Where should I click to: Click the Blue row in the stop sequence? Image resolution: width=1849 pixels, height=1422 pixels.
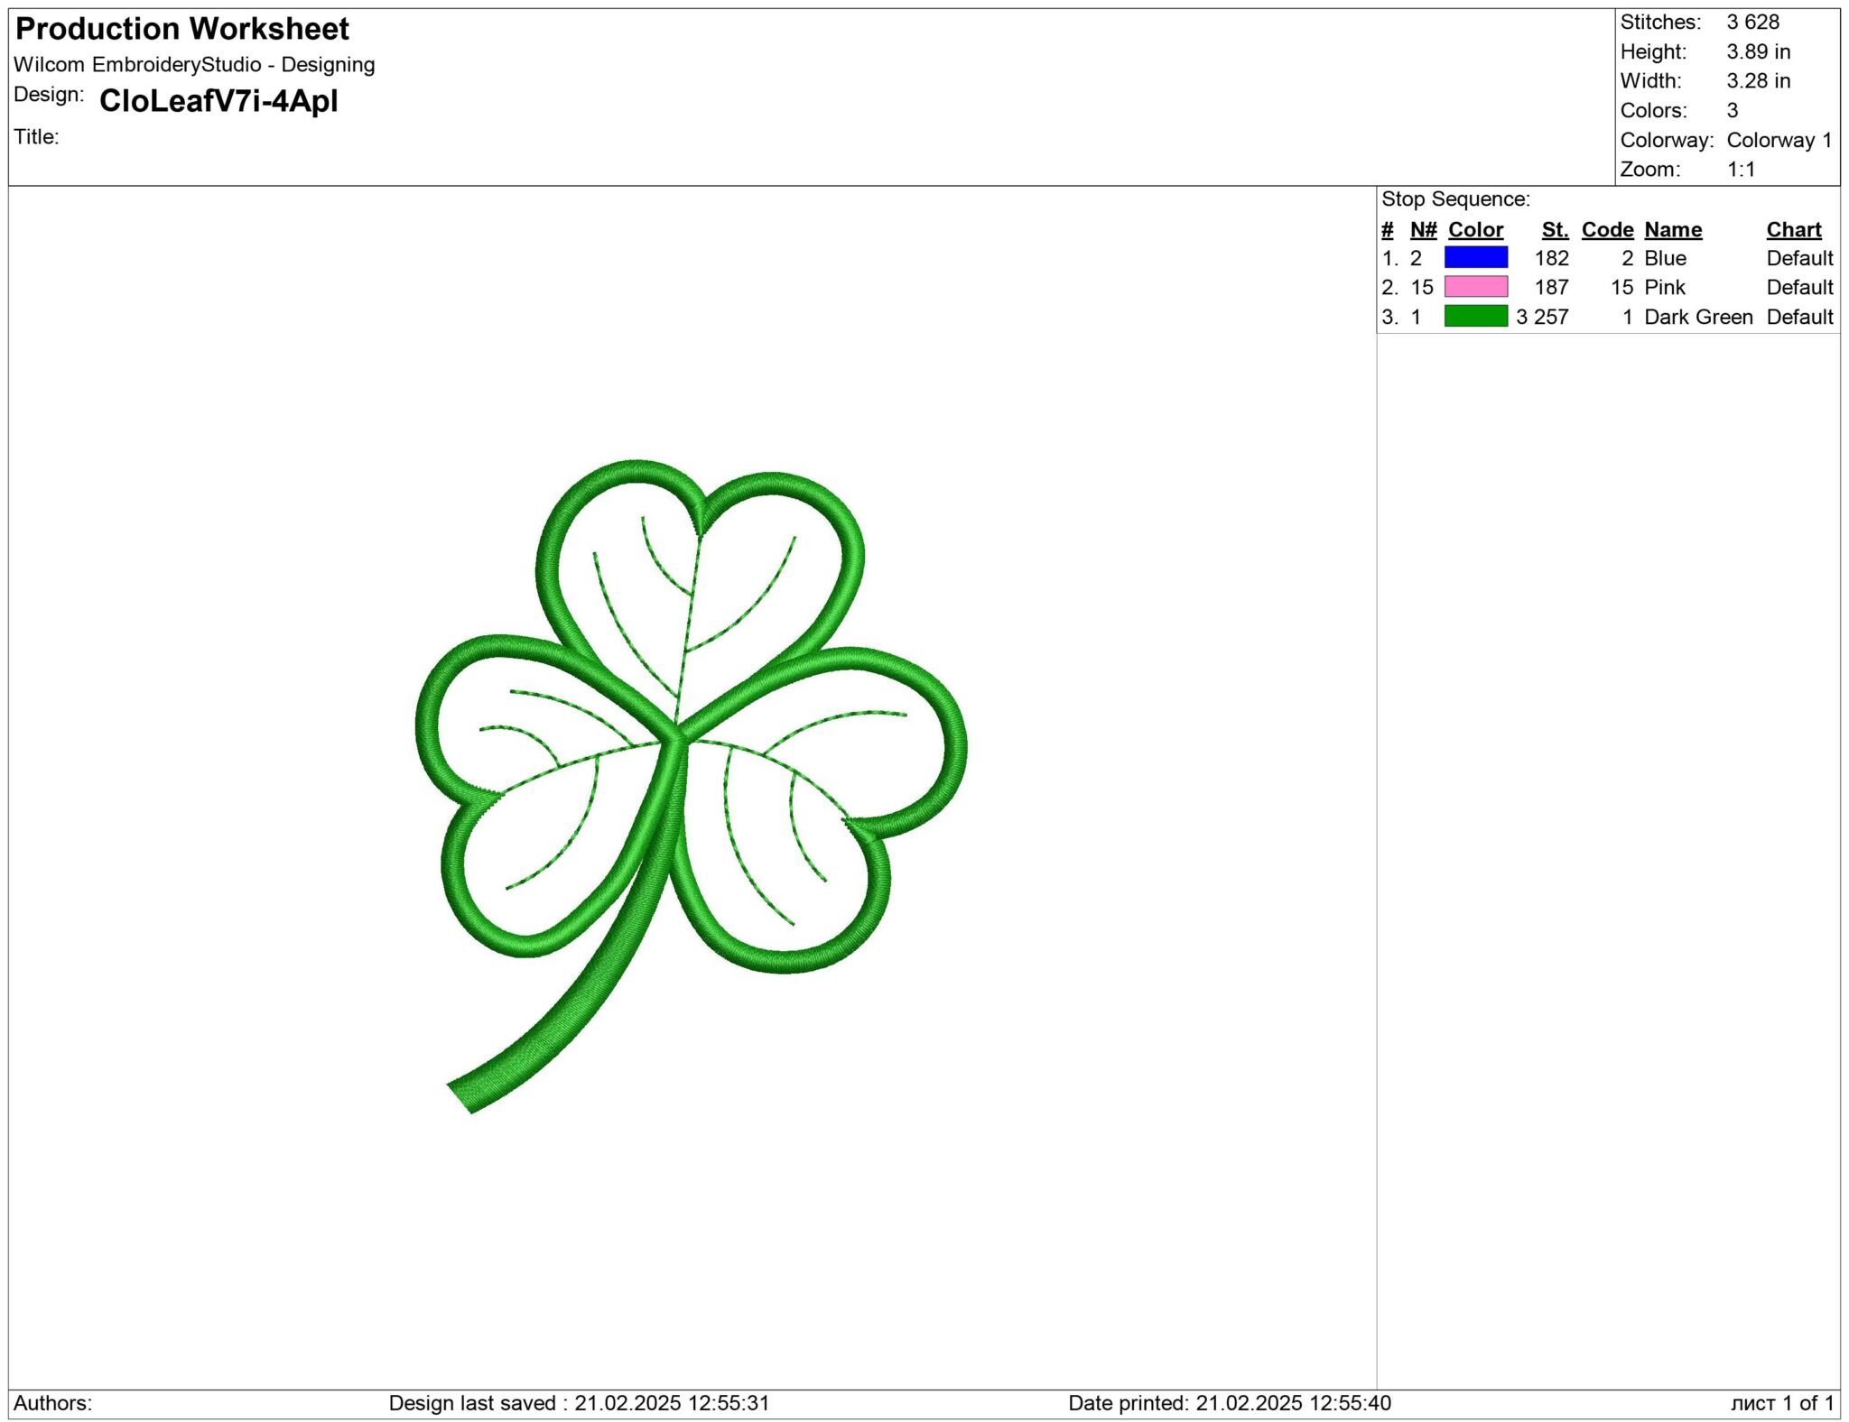click(x=1666, y=259)
